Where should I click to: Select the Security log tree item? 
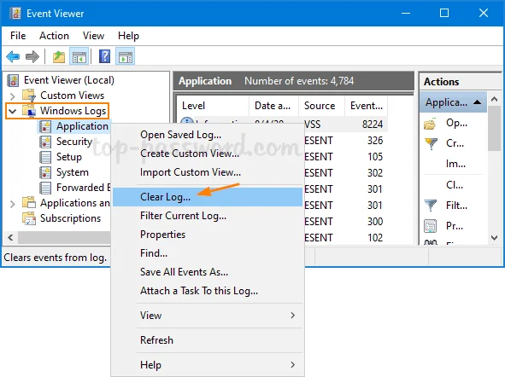point(74,142)
